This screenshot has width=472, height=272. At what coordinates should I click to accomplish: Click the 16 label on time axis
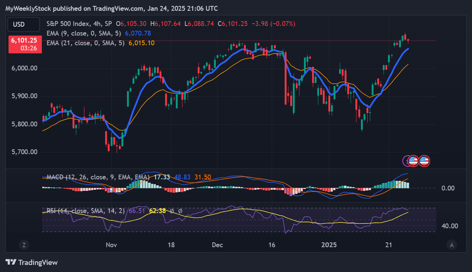[x=272, y=245]
